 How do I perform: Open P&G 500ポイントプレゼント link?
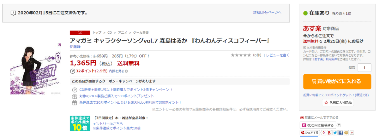click(117, 96)
